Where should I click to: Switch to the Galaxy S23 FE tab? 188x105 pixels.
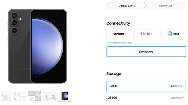[127, 6]
